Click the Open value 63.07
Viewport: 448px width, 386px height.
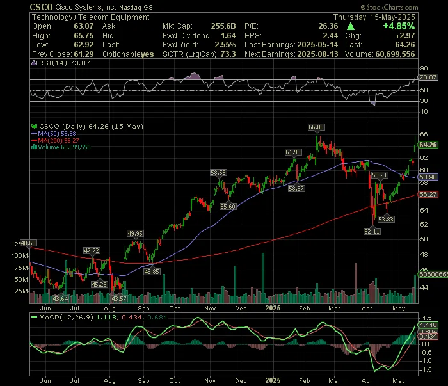tap(83, 26)
